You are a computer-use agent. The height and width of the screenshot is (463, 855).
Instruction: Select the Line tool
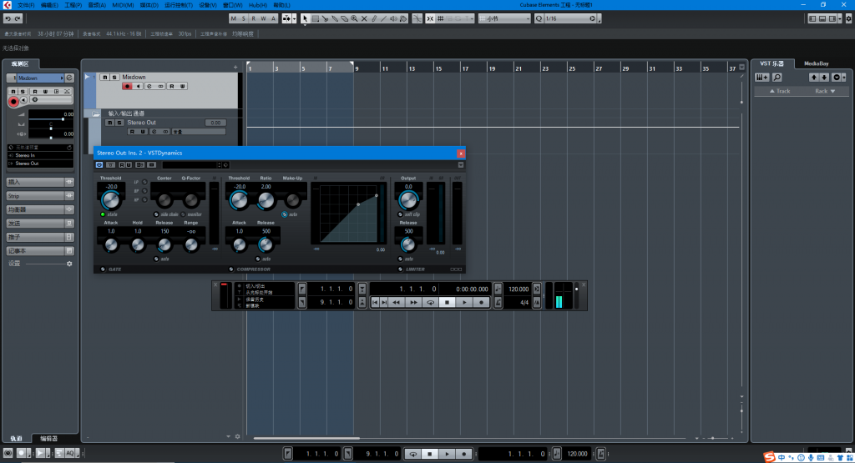(384, 18)
